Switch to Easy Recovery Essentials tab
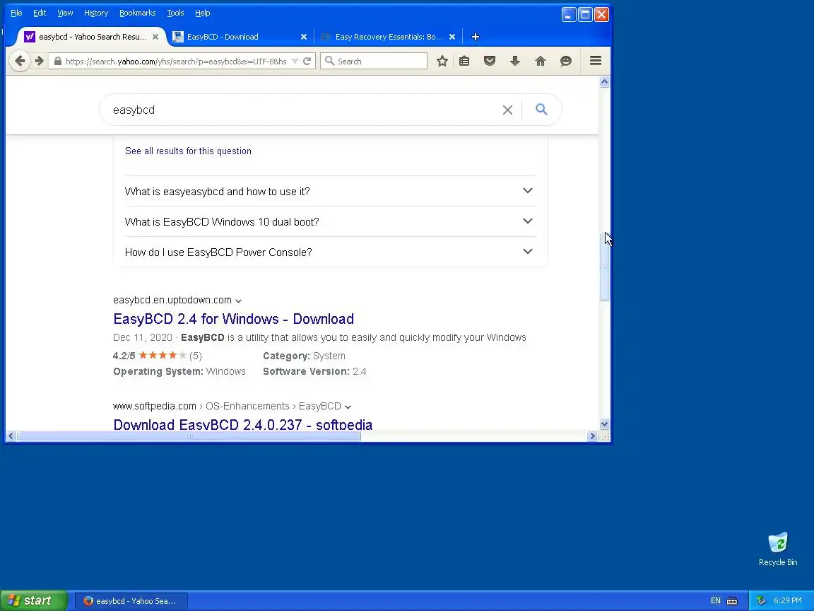Viewport: 814px width, 611px height. pos(389,37)
